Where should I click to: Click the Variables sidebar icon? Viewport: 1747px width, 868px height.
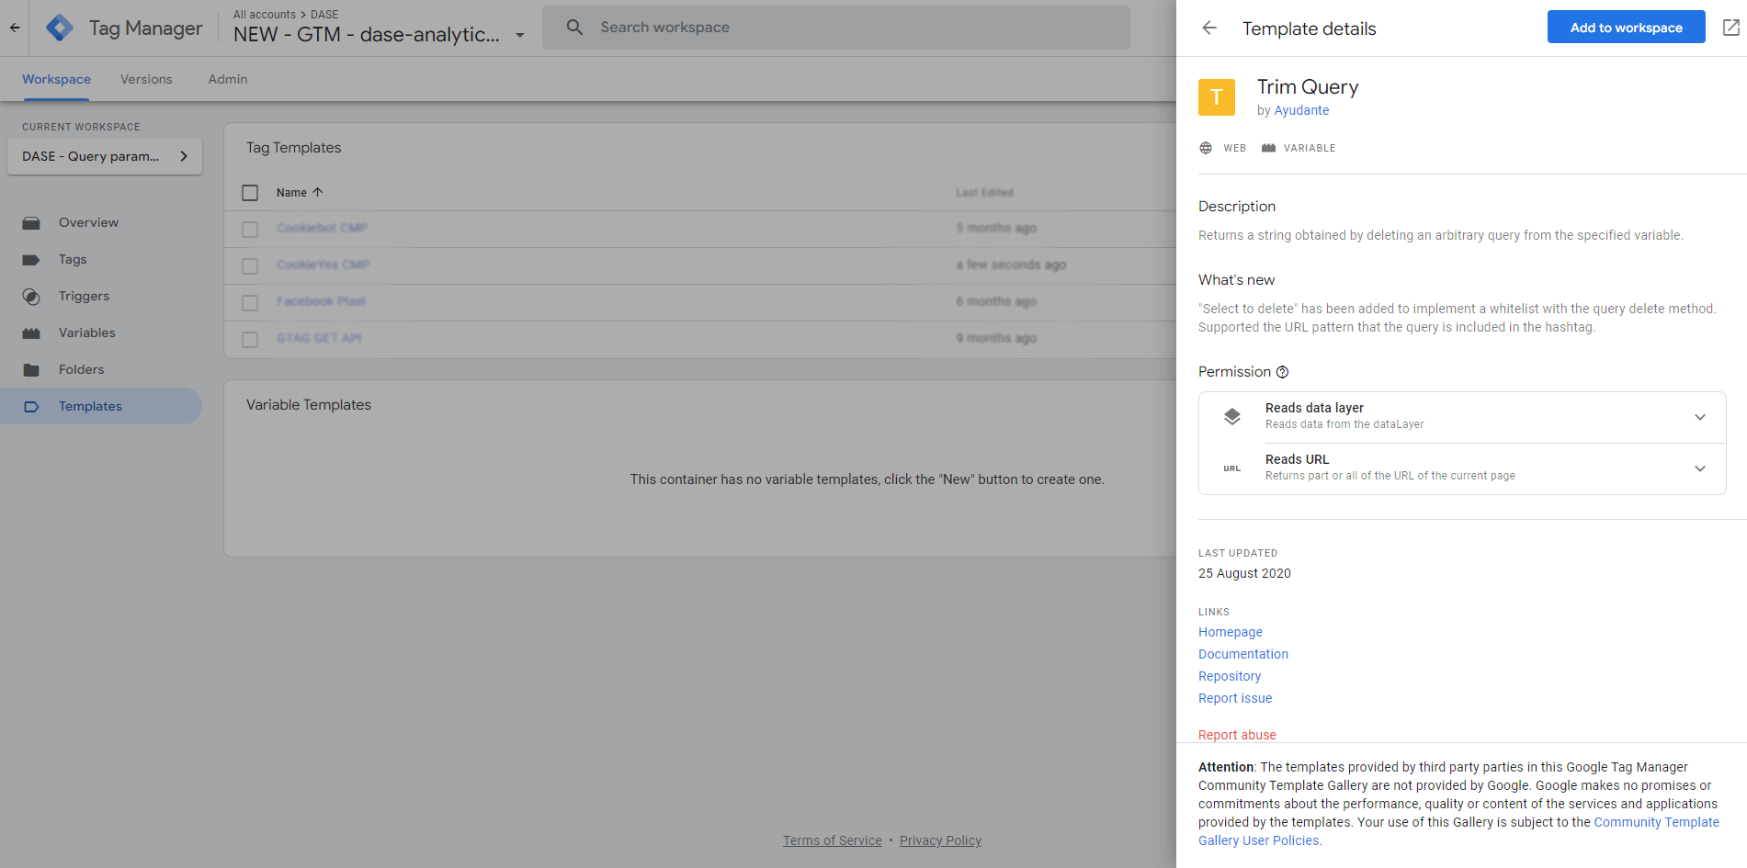pos(31,333)
